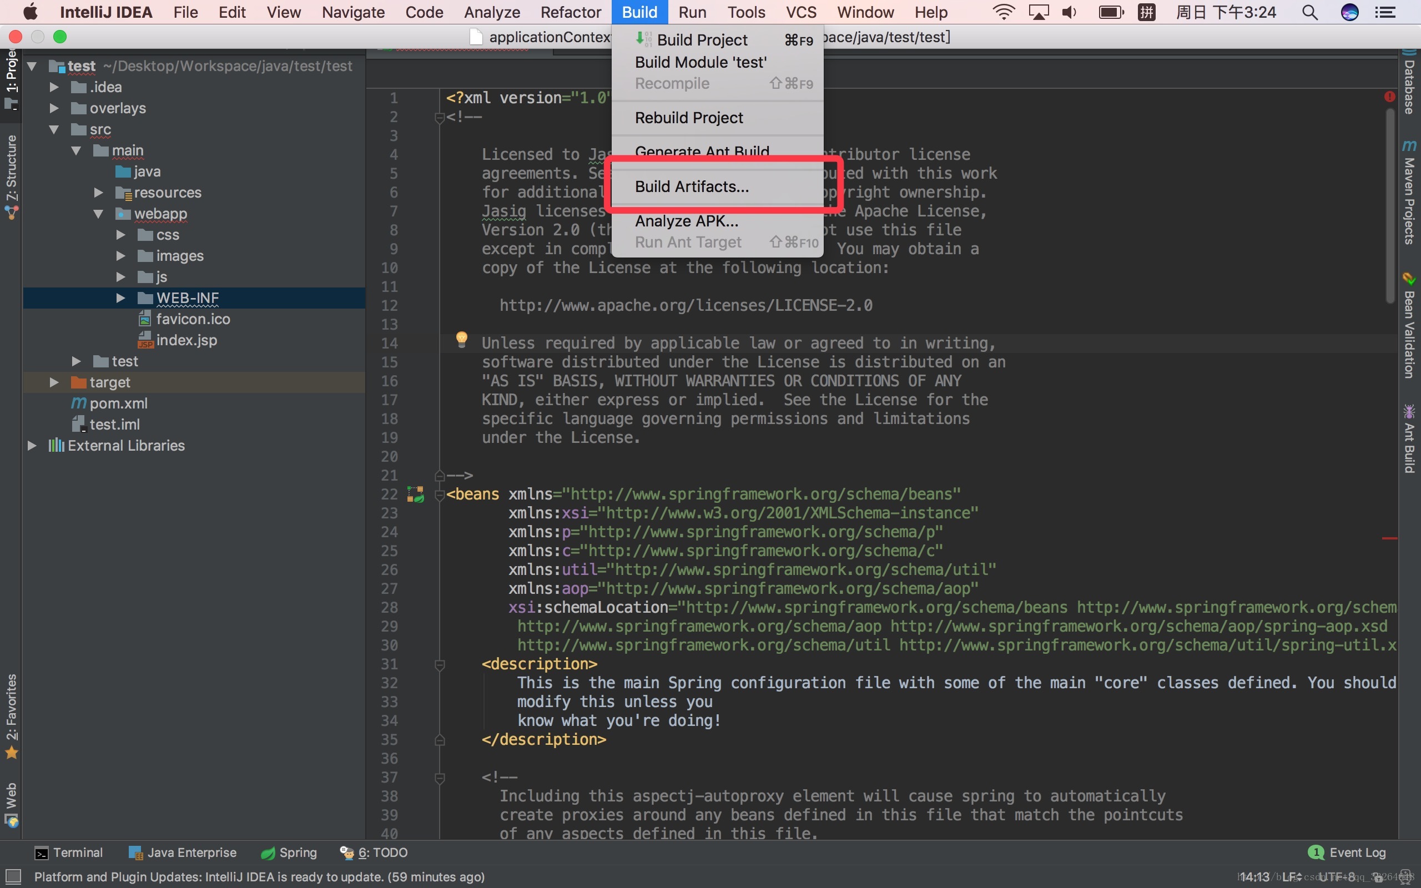The image size is (1421, 888).
Task: Expand the WEB-INF folder
Action: [120, 298]
